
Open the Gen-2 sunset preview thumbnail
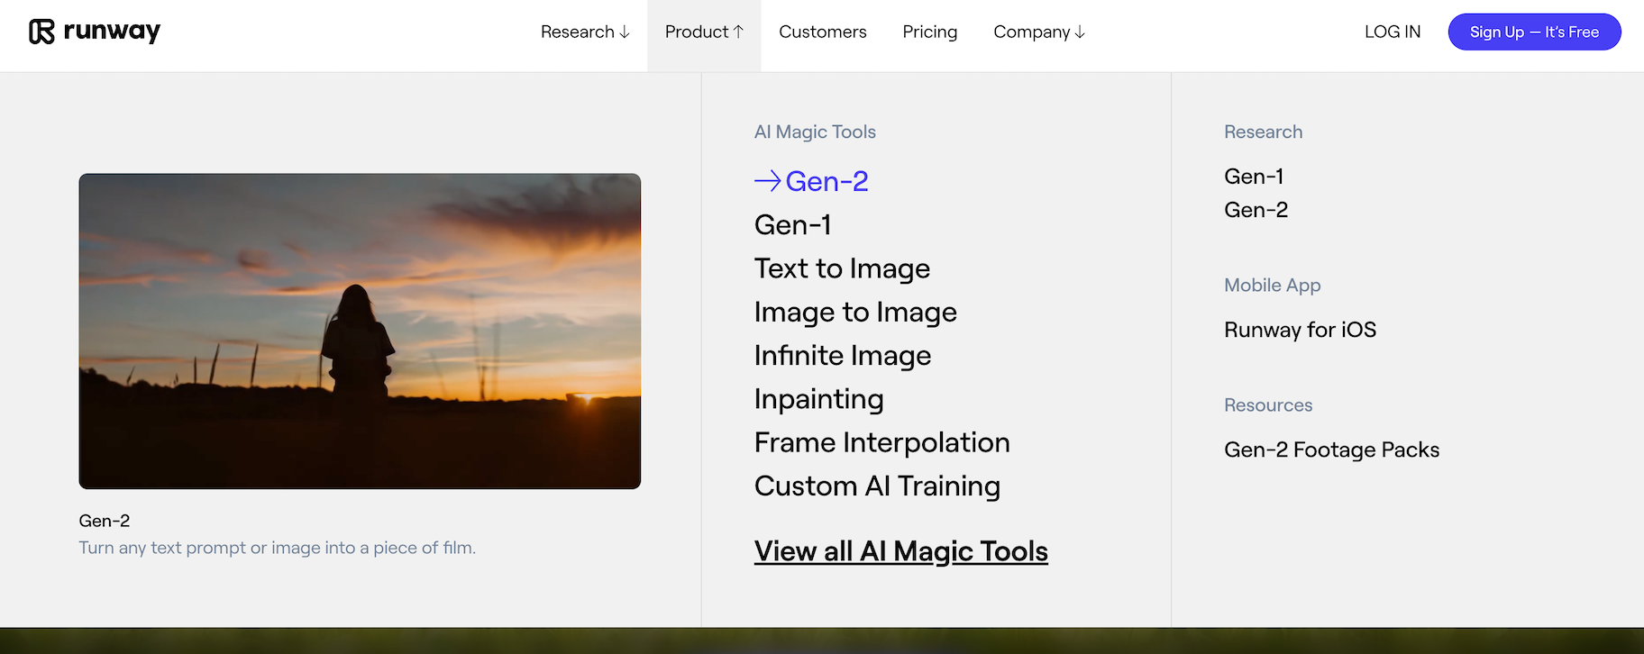pos(360,331)
